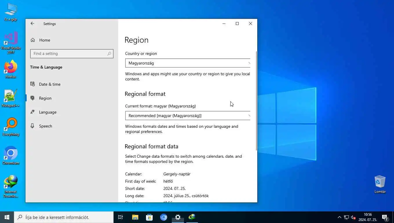394x223 pixels.
Task: Select the Visual Studio 2017 desktop shortcut
Action: click(x=11, y=43)
